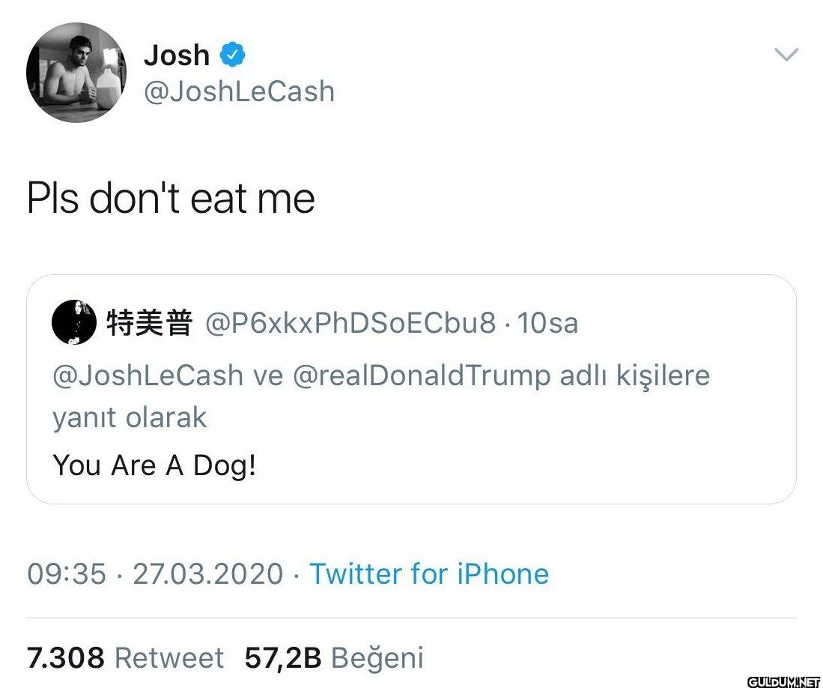Screen dimensions: 823x688
Task: Open the @JoshLeCash mention in quoted reply
Action: click(x=148, y=375)
